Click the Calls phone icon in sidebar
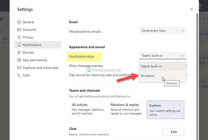208x140 pixels. (x=19, y=75)
